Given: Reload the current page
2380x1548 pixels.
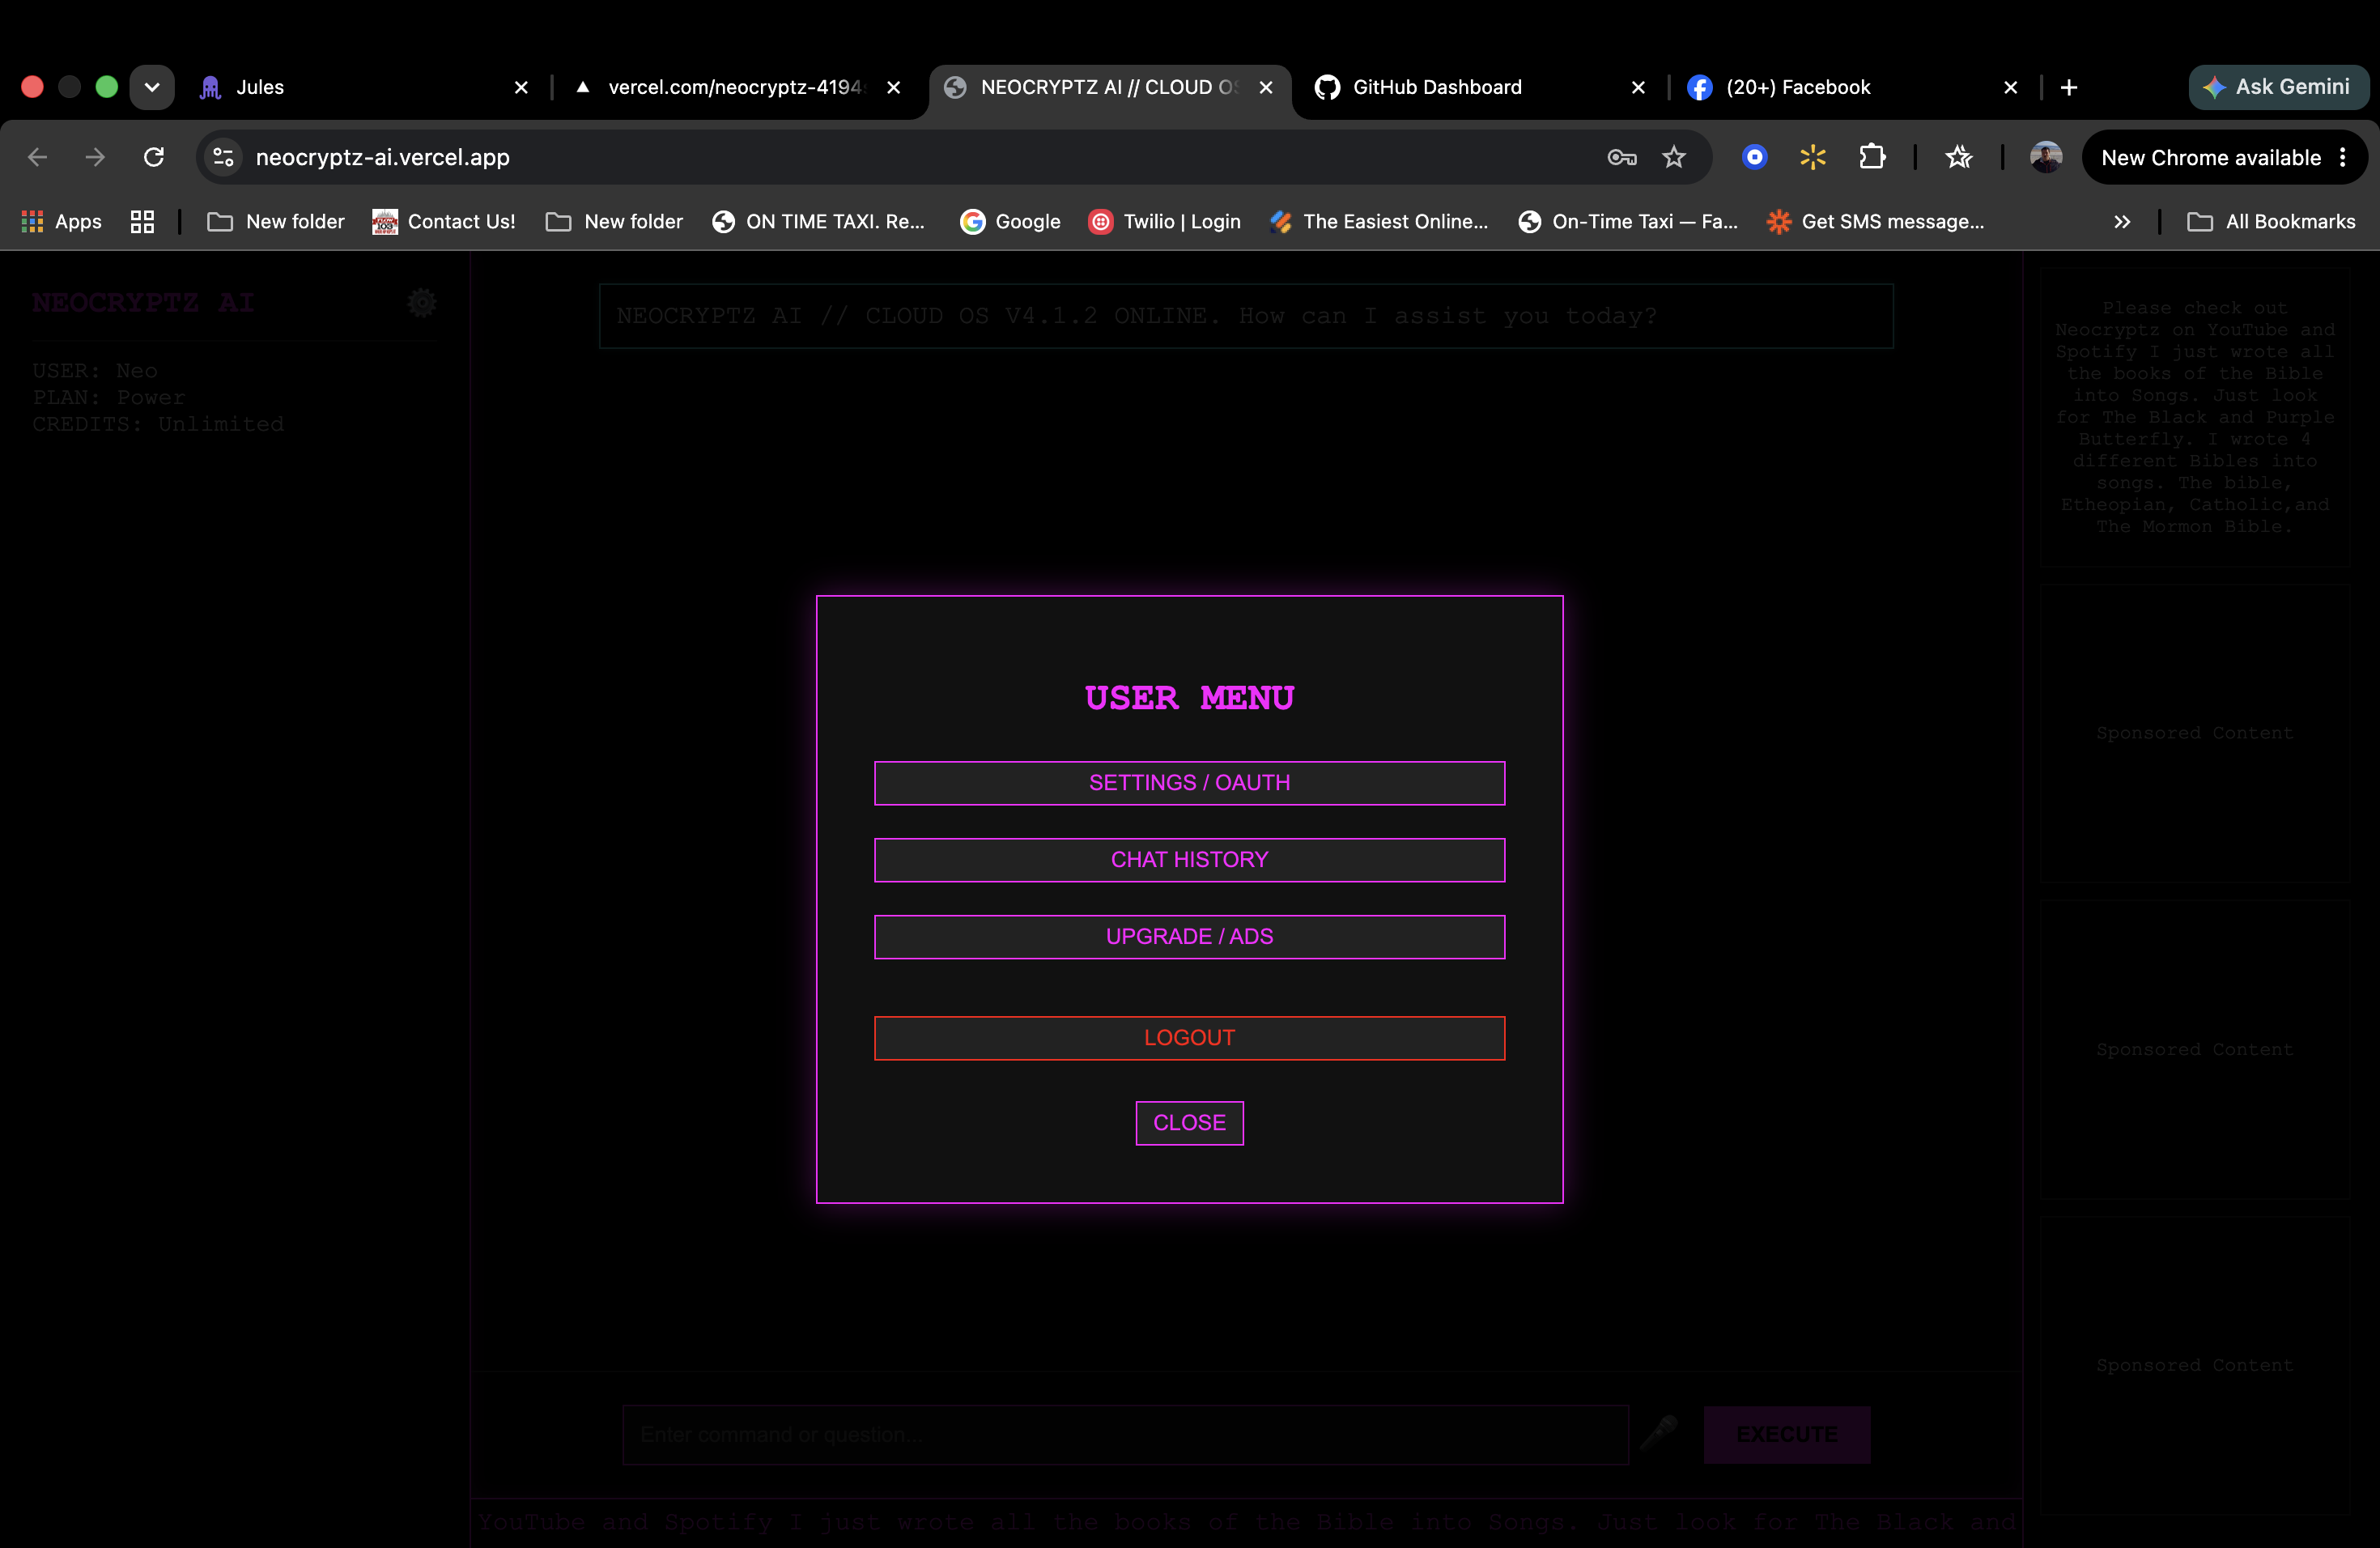Looking at the screenshot, I should 153,157.
